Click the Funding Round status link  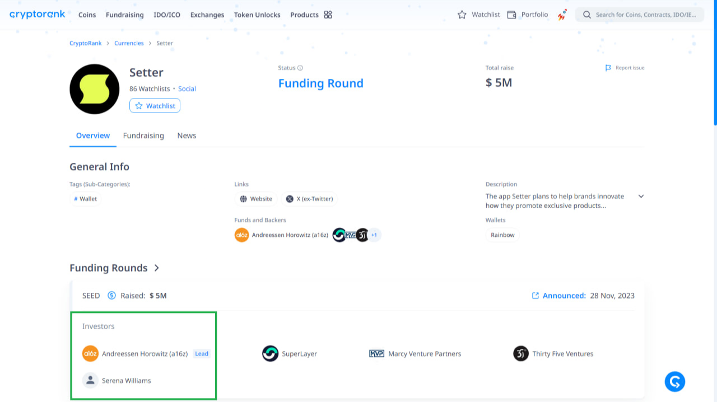click(321, 83)
